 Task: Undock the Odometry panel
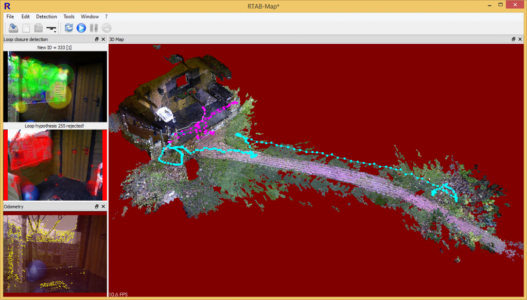pyautogui.click(x=97, y=206)
